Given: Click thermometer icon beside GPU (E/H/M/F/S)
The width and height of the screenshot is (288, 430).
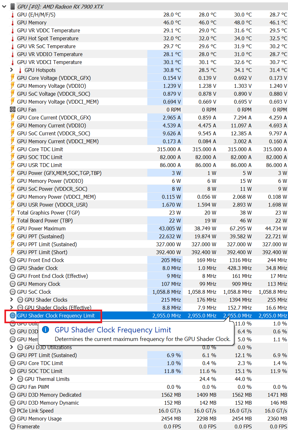Looking at the screenshot, I should (x=13, y=15).
